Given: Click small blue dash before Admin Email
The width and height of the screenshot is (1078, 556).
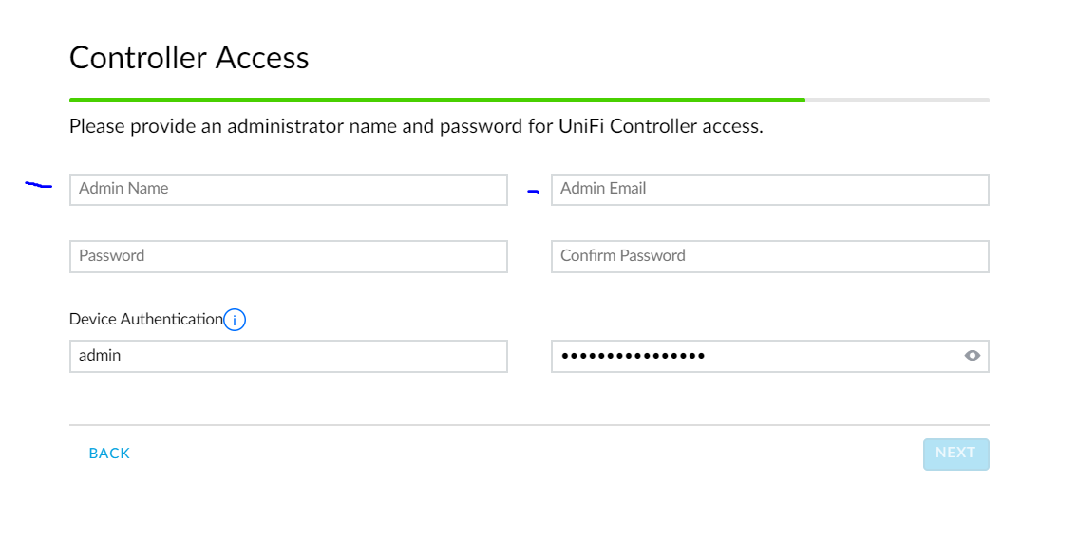Looking at the screenshot, I should tap(533, 192).
